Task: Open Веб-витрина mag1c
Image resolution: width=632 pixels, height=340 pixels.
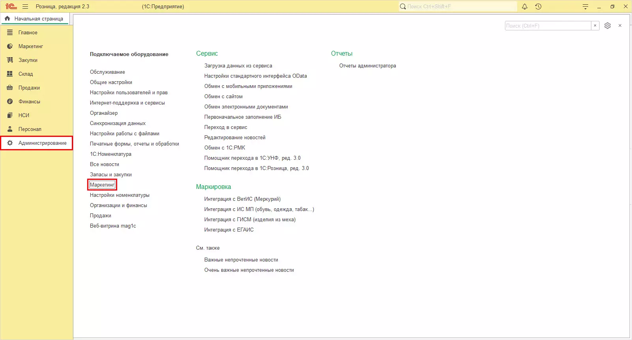Action: [x=113, y=226]
